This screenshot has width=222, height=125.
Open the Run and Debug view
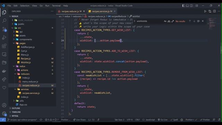point(4,37)
